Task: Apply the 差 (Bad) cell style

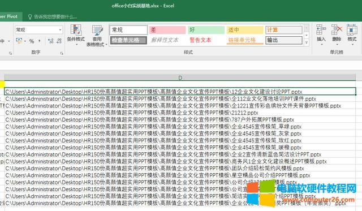Action: pos(167,30)
